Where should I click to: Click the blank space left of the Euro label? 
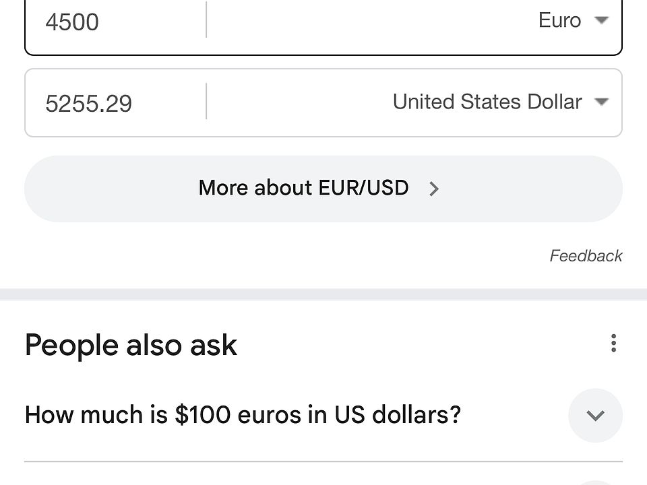coord(371,22)
